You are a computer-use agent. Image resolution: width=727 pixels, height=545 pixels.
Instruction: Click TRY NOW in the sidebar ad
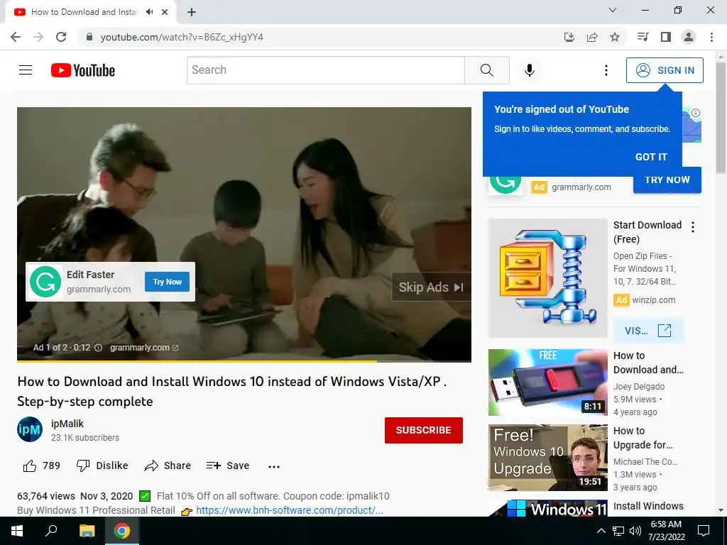pos(667,180)
